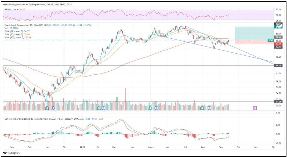287x157 pixels.
Task: Click the Ago label on time axis
Action: (x=203, y=147)
